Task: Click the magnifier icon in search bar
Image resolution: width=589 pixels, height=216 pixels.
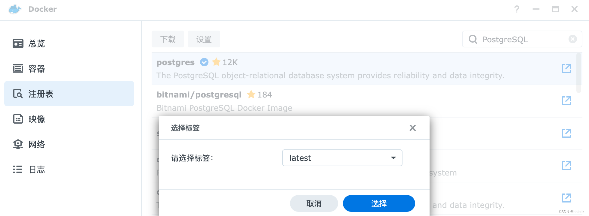Action: pyautogui.click(x=473, y=39)
